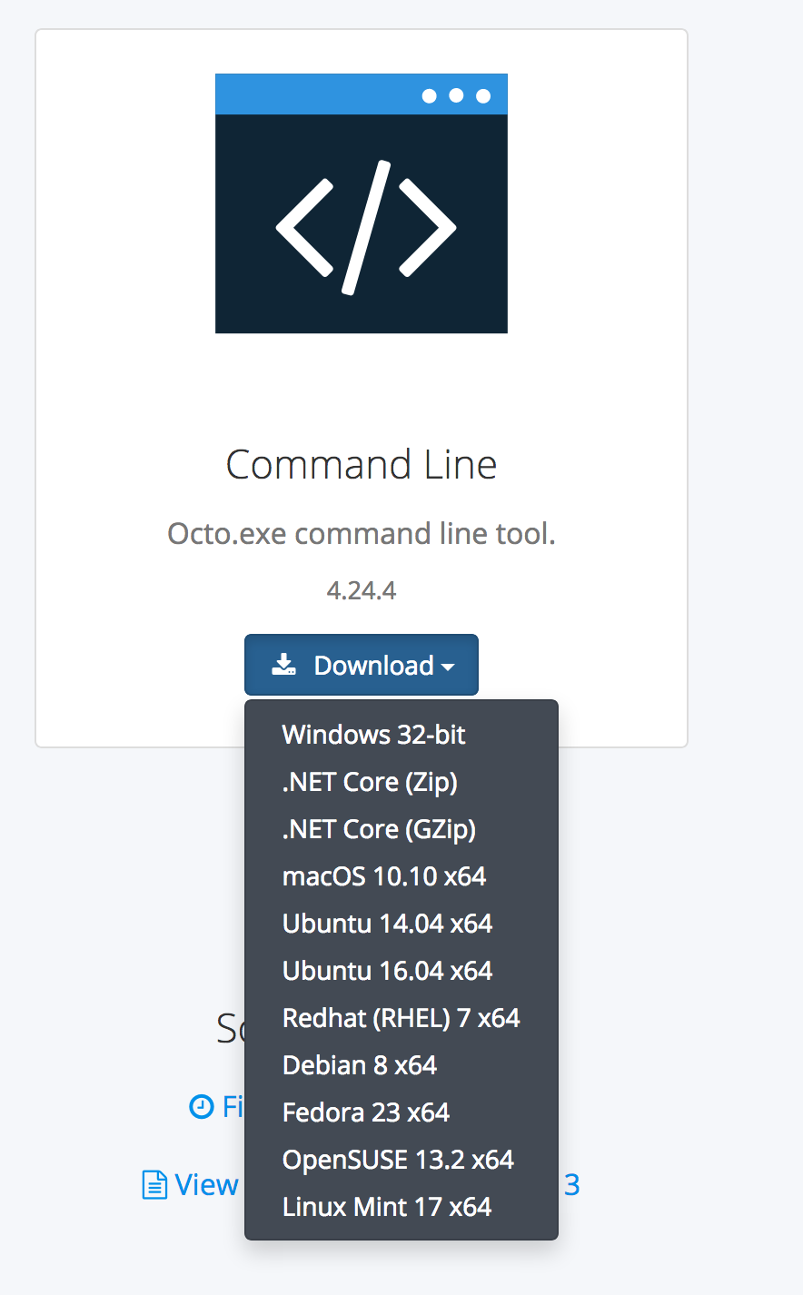The image size is (803, 1295).
Task: Pick Ubuntu 14.04 x64 from the menu
Action: pos(387,924)
